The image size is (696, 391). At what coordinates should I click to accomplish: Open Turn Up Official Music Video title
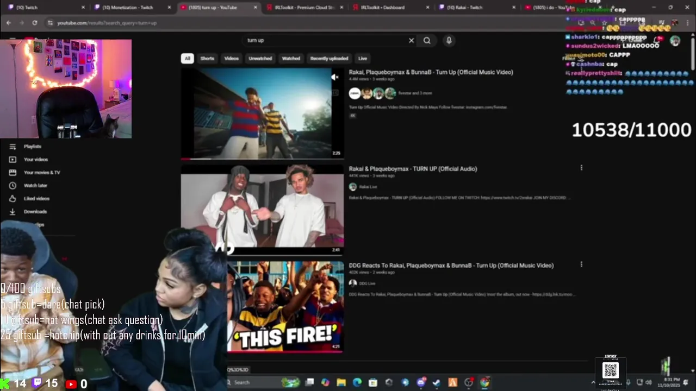point(431,72)
